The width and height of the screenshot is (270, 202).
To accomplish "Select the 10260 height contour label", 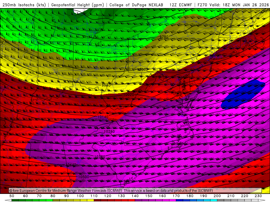I will (x=109, y=131).
